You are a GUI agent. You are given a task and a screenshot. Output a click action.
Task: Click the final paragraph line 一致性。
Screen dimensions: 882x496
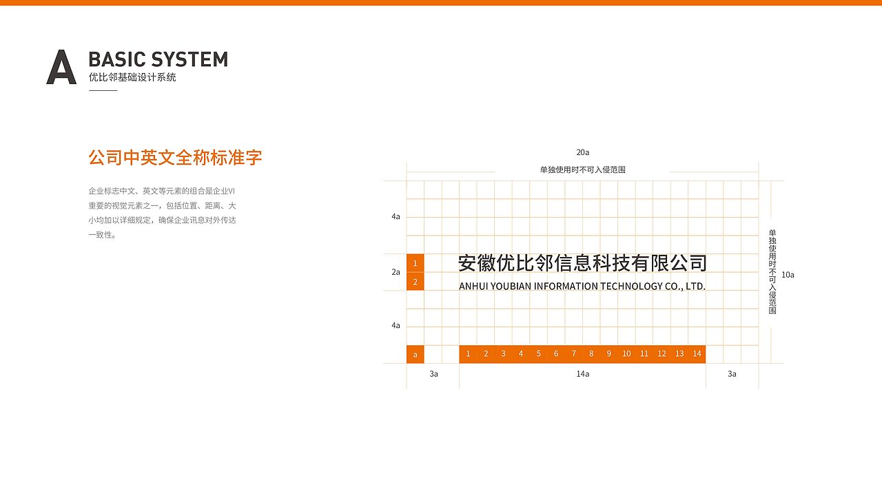pyautogui.click(x=102, y=235)
